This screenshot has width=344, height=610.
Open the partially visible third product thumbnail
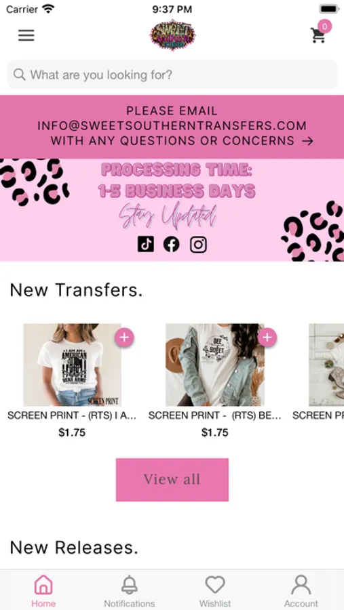click(x=326, y=365)
